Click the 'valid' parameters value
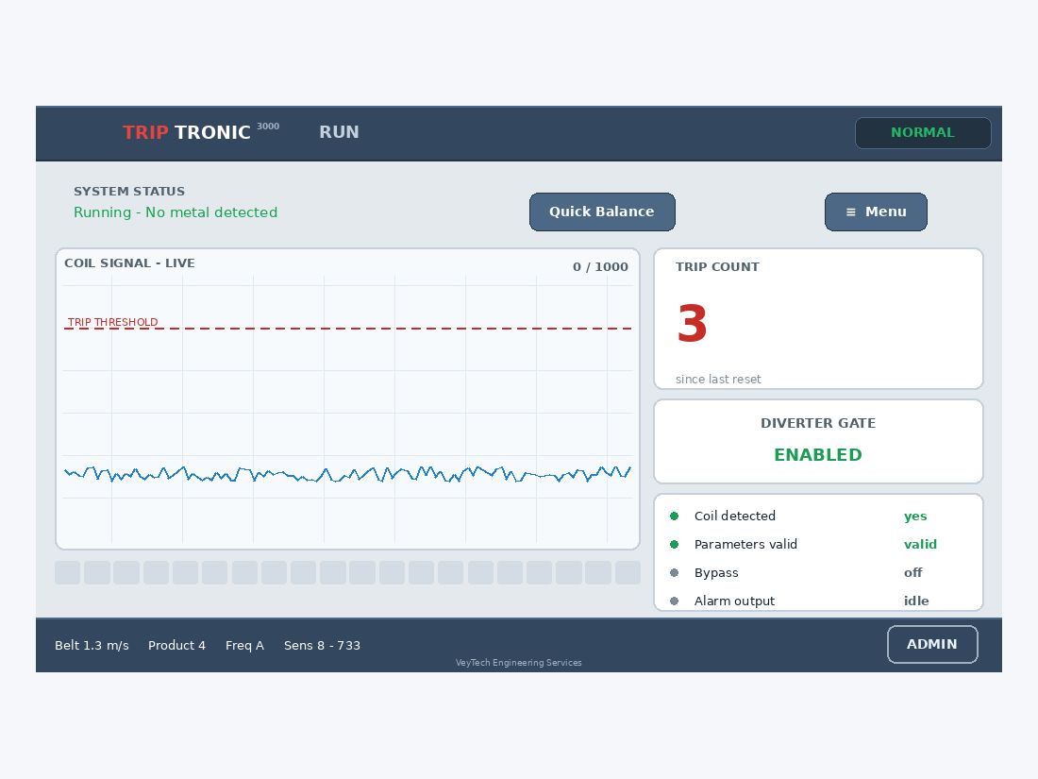 click(x=920, y=545)
